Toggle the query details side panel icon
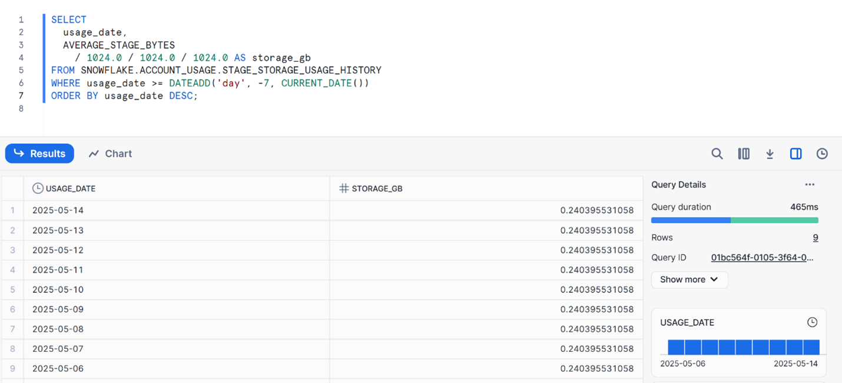 pos(795,154)
